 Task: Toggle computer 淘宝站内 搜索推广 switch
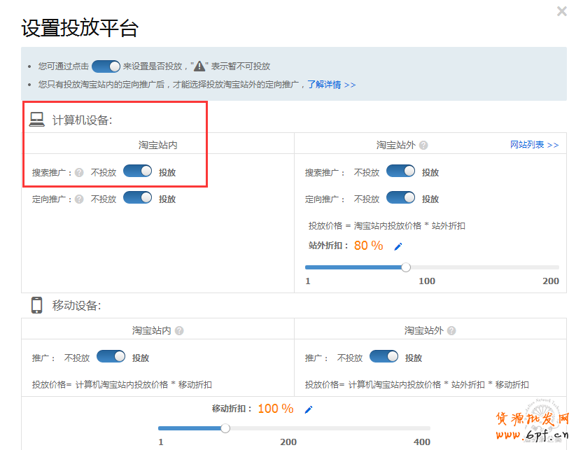pyautogui.click(x=138, y=171)
